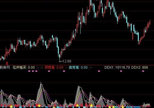Select the 花开短买 0.00 indicator value
154x108 pixels.
[23, 67]
